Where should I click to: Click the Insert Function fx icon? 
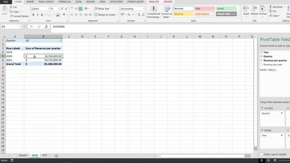point(46,27)
